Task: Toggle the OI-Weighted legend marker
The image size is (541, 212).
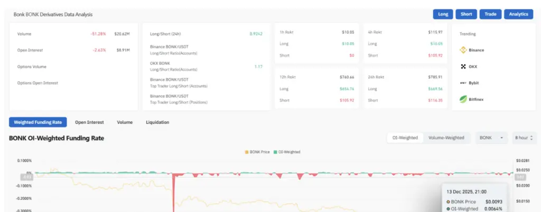Action: tap(275, 152)
